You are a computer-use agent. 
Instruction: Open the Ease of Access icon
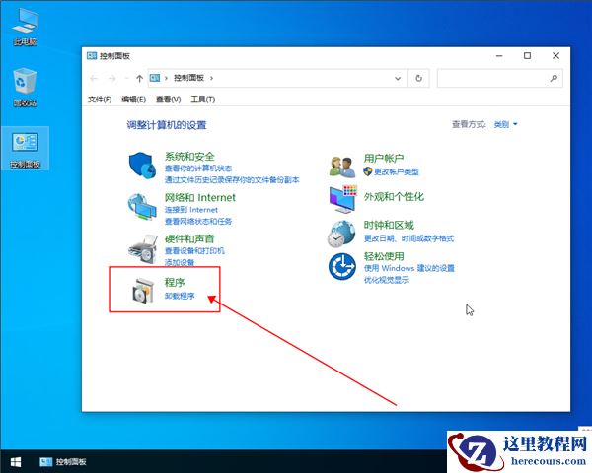pos(342,266)
